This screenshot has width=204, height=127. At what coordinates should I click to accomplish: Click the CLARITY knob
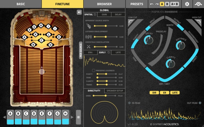pos(171,63)
